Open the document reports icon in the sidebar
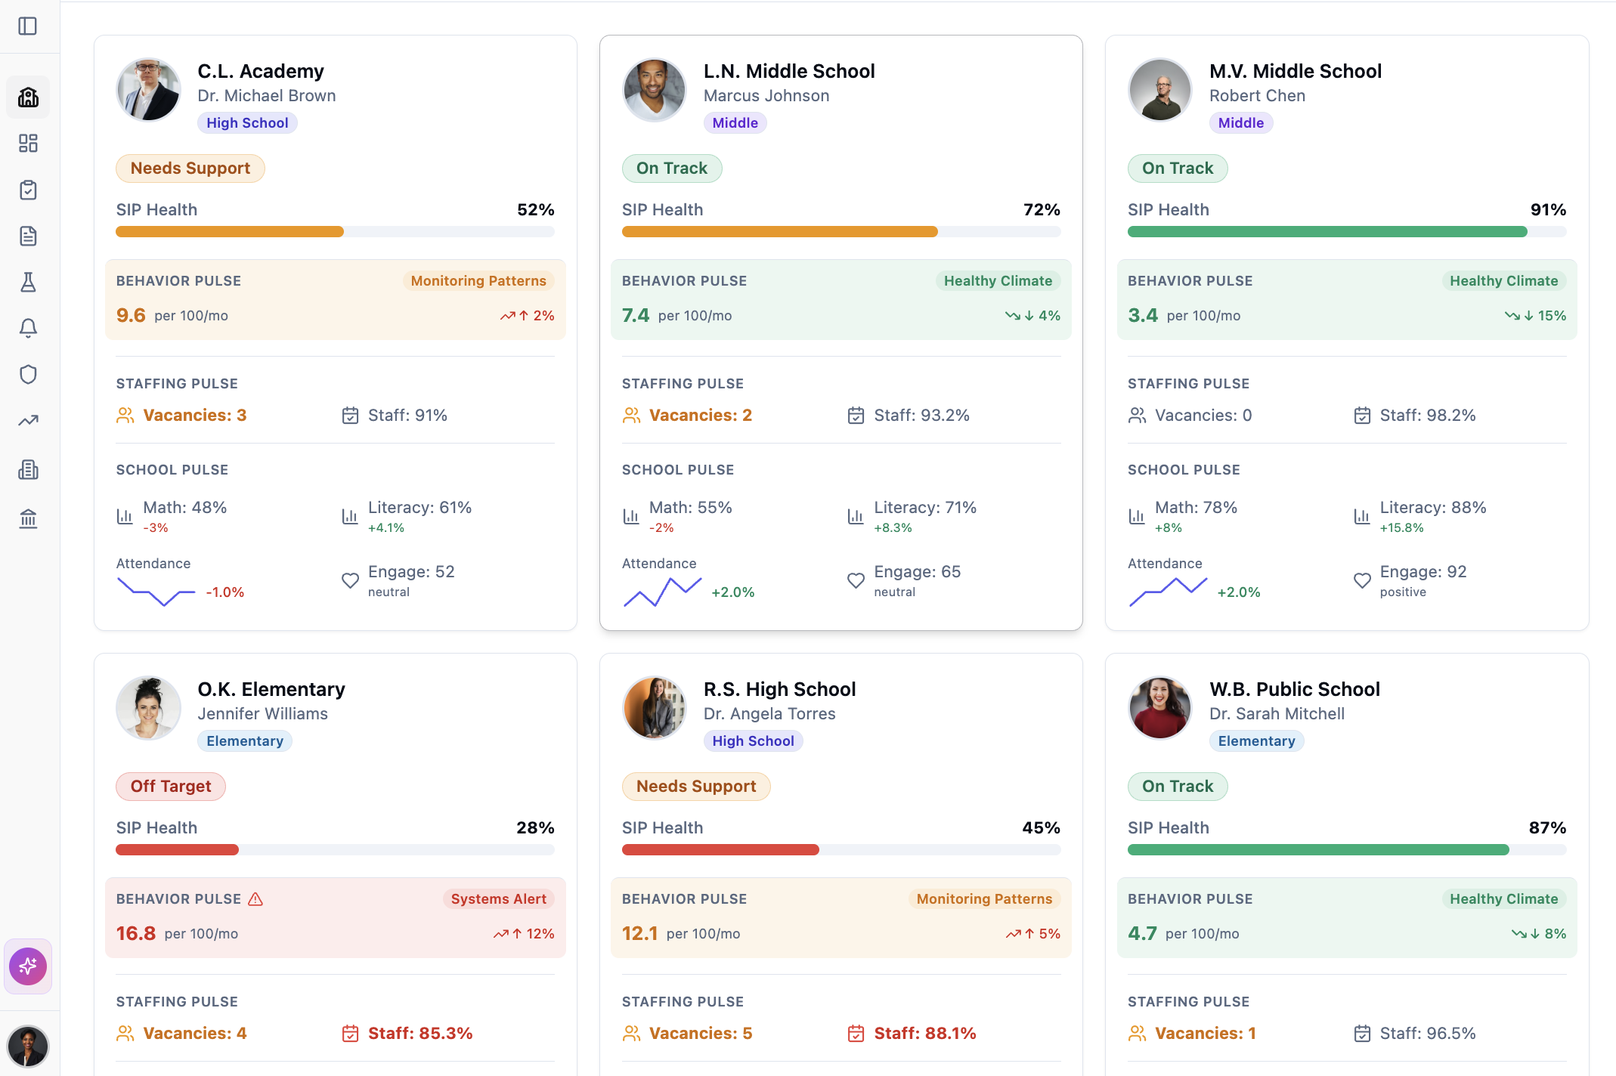Screen dimensions: 1616x1076 coord(28,236)
